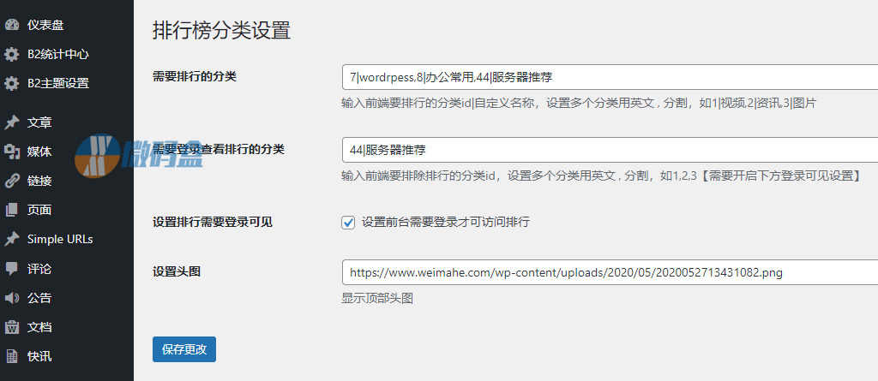Click the 设置头图 label
Viewport: 878px width, 381px height.
point(177,272)
